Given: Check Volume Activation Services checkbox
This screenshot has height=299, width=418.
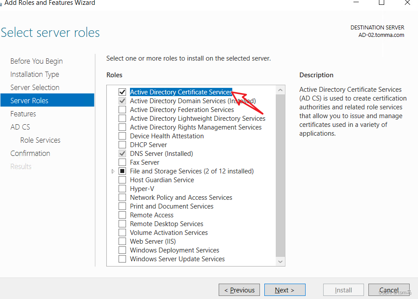Looking at the screenshot, I should (x=123, y=233).
